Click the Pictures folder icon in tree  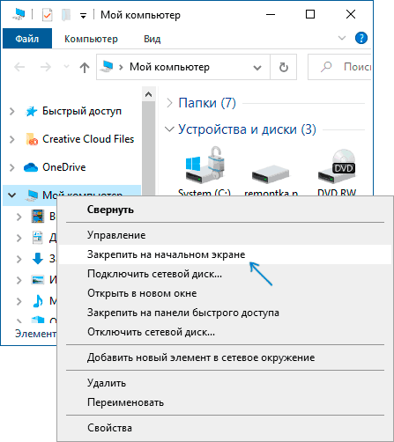38,280
